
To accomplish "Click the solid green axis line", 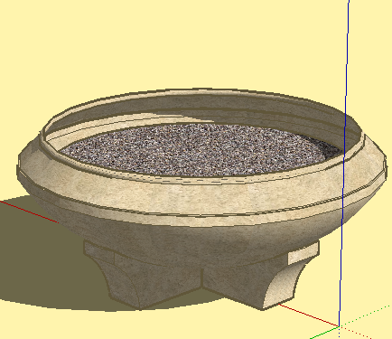I will (x=324, y=333).
